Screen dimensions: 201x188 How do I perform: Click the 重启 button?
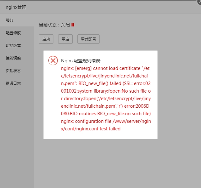pos(65,39)
